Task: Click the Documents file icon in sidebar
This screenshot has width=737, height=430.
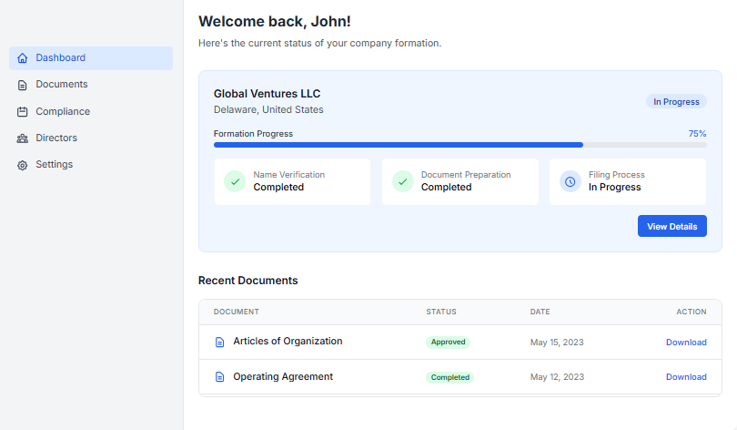Action: [23, 85]
